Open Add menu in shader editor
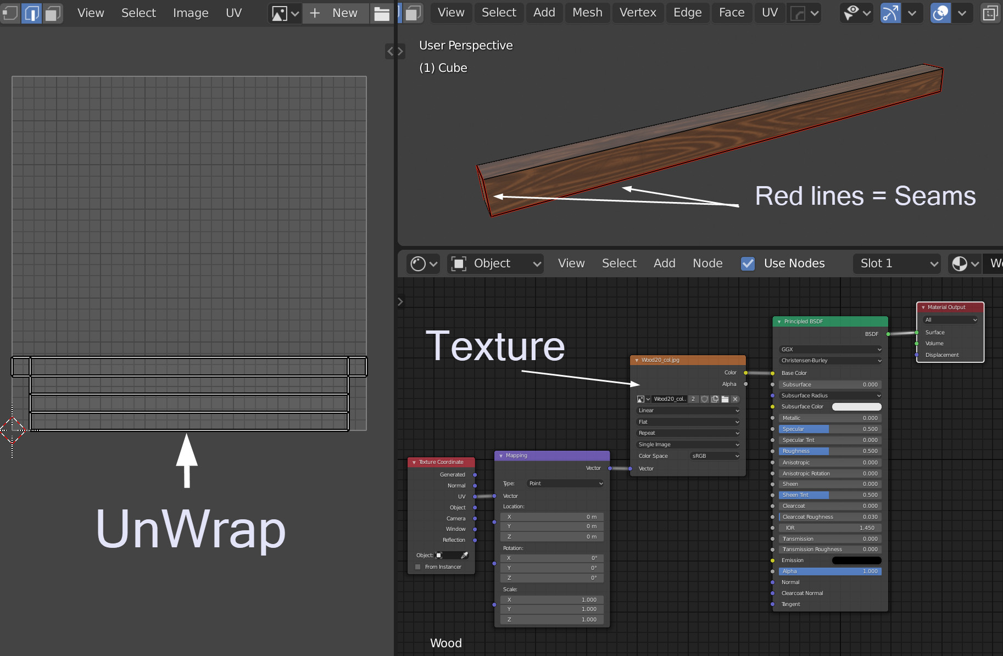Viewport: 1003px width, 656px height. 664,263
